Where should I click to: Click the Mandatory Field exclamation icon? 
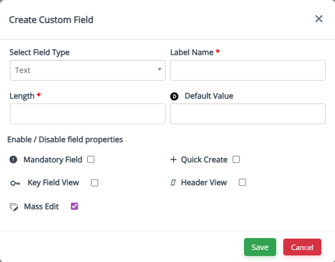pos(13,160)
